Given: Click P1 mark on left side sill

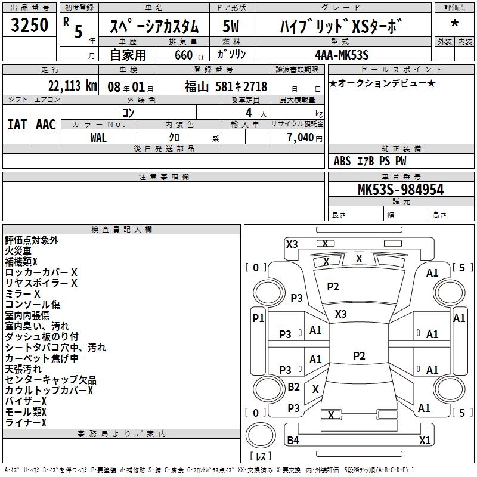Looking at the screenshot, I should 258,318.
